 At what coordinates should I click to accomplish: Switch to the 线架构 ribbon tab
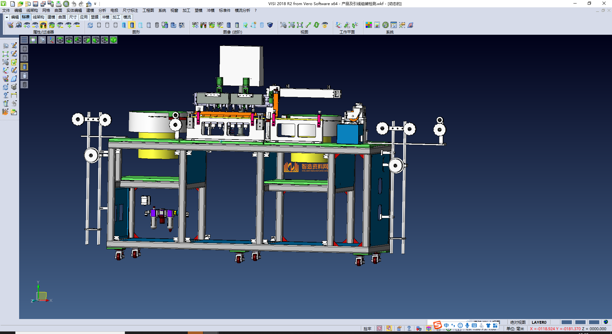coord(38,17)
